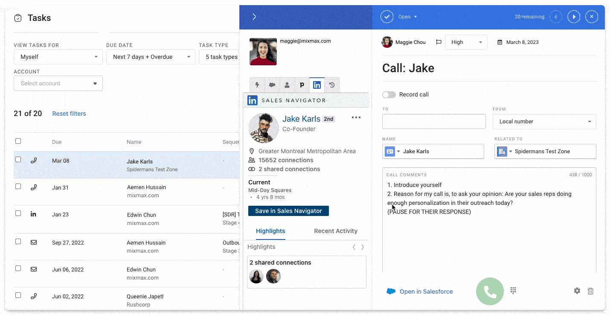Switch to the LinkedIn Sales Navigator panel icon
Viewport: 610px width, 315px height.
pos(317,85)
